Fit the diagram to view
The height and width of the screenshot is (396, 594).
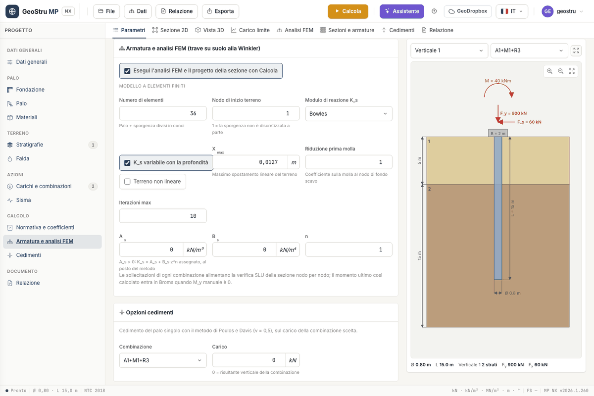pos(572,71)
